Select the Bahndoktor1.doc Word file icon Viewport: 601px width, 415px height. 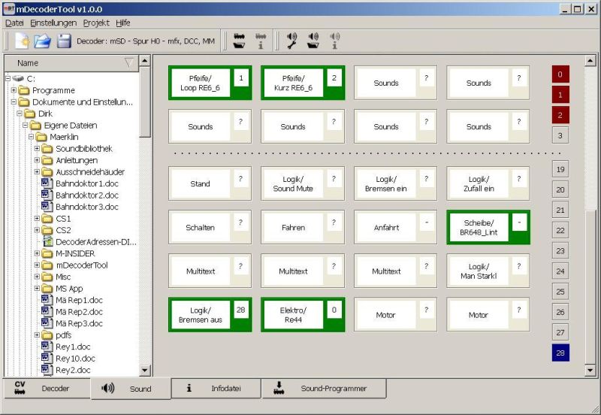tap(47, 183)
